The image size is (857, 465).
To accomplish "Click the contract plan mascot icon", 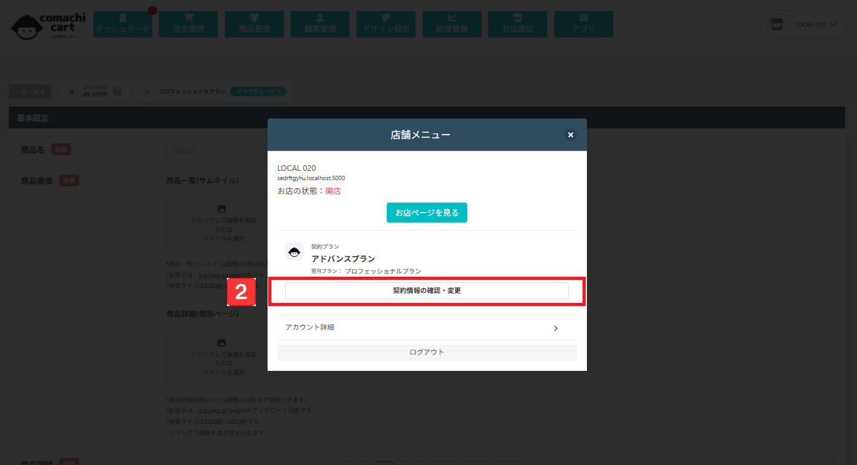I will [294, 252].
